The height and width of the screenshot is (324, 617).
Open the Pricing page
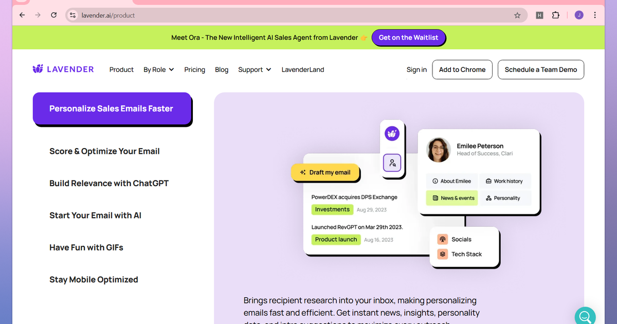195,69
